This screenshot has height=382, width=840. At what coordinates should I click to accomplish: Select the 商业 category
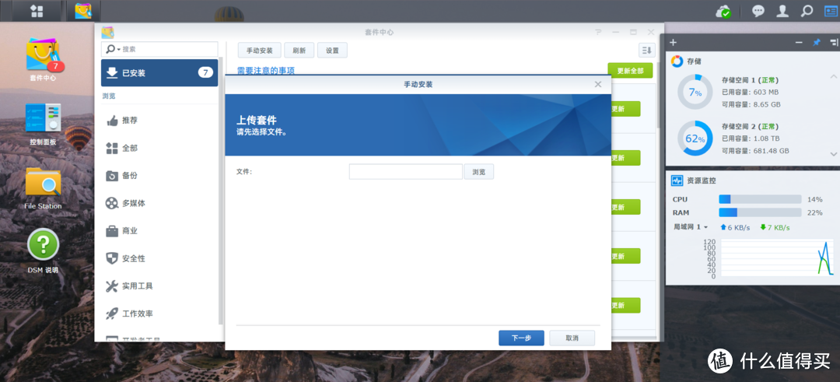pos(159,231)
